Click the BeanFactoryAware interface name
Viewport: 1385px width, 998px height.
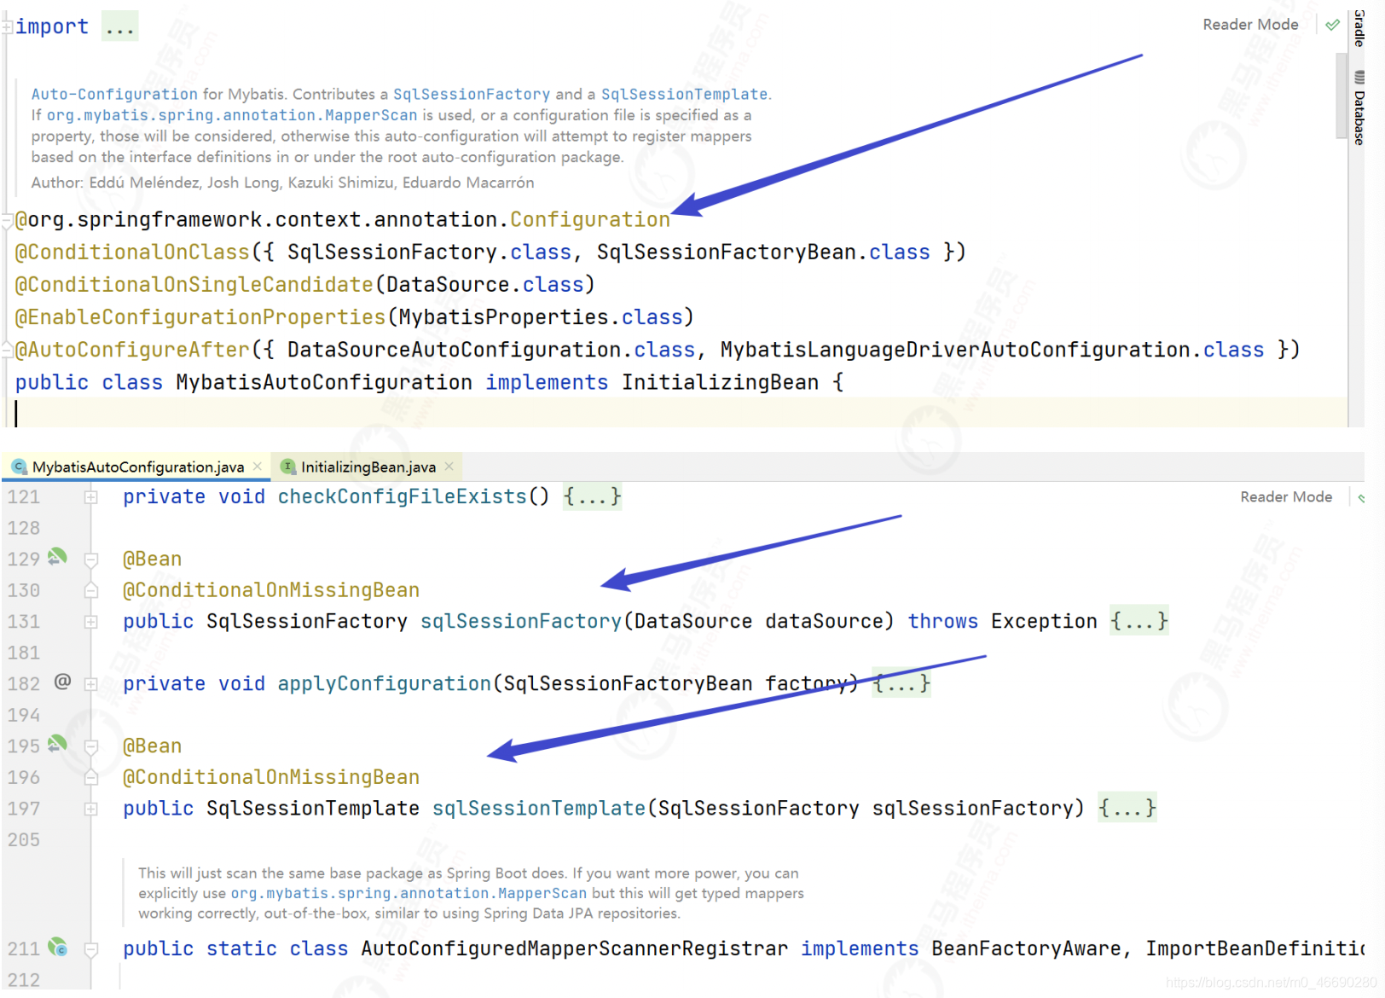(1026, 949)
